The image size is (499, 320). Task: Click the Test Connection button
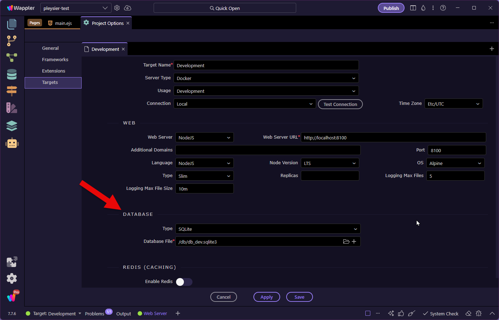(340, 104)
